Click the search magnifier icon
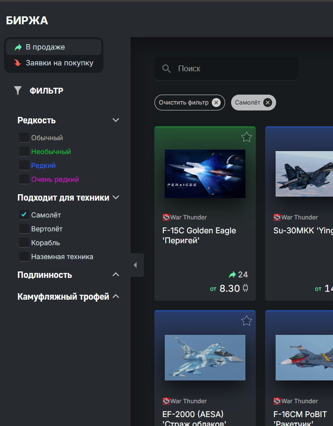 [166, 69]
